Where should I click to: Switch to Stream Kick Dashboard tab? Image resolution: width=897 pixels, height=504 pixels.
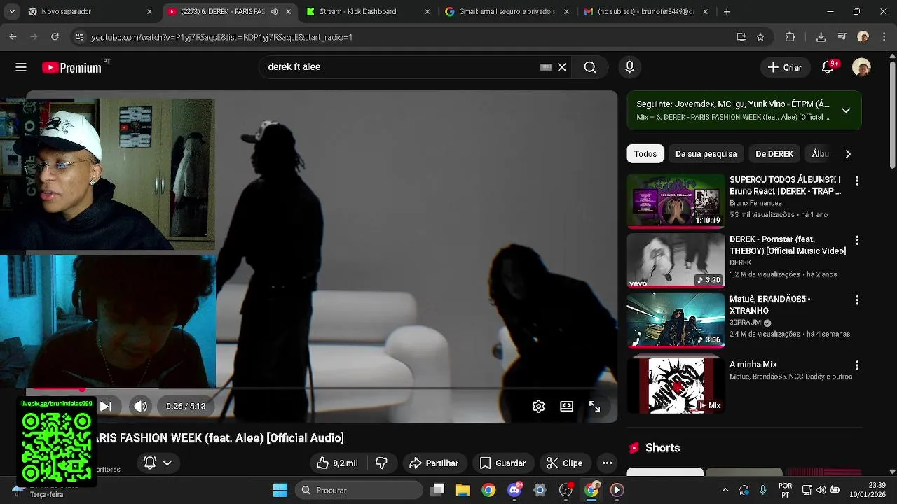point(369,12)
